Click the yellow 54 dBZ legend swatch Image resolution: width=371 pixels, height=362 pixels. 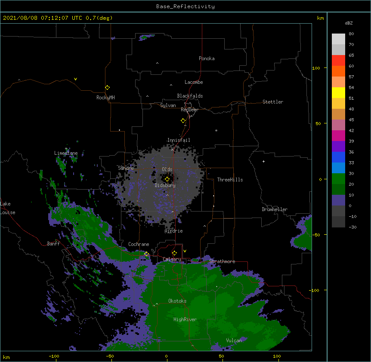point(338,92)
